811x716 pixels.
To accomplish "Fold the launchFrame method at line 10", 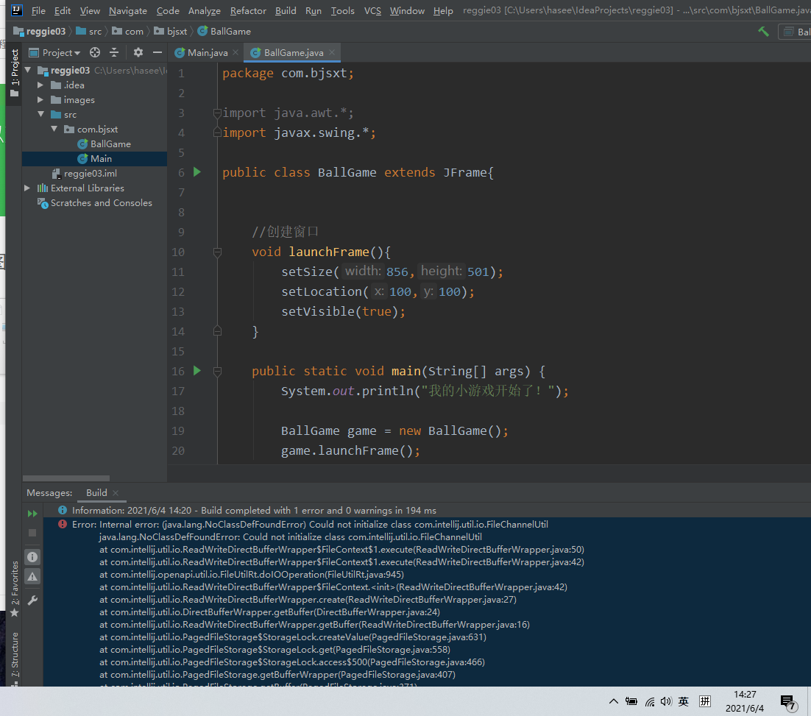I will (x=217, y=252).
